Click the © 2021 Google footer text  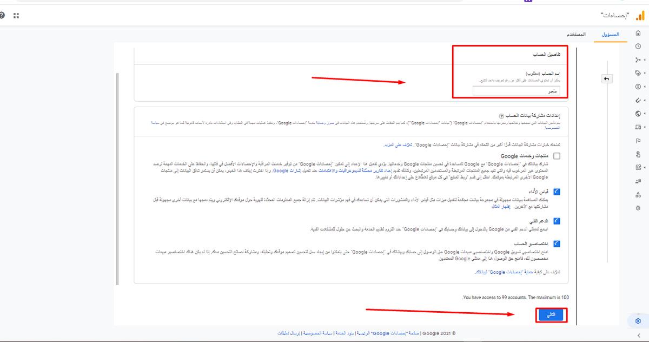[439, 334]
